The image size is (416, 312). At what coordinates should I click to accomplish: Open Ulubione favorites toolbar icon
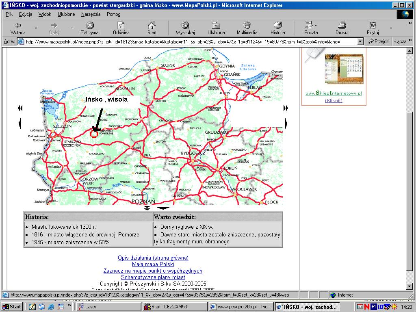point(216,26)
